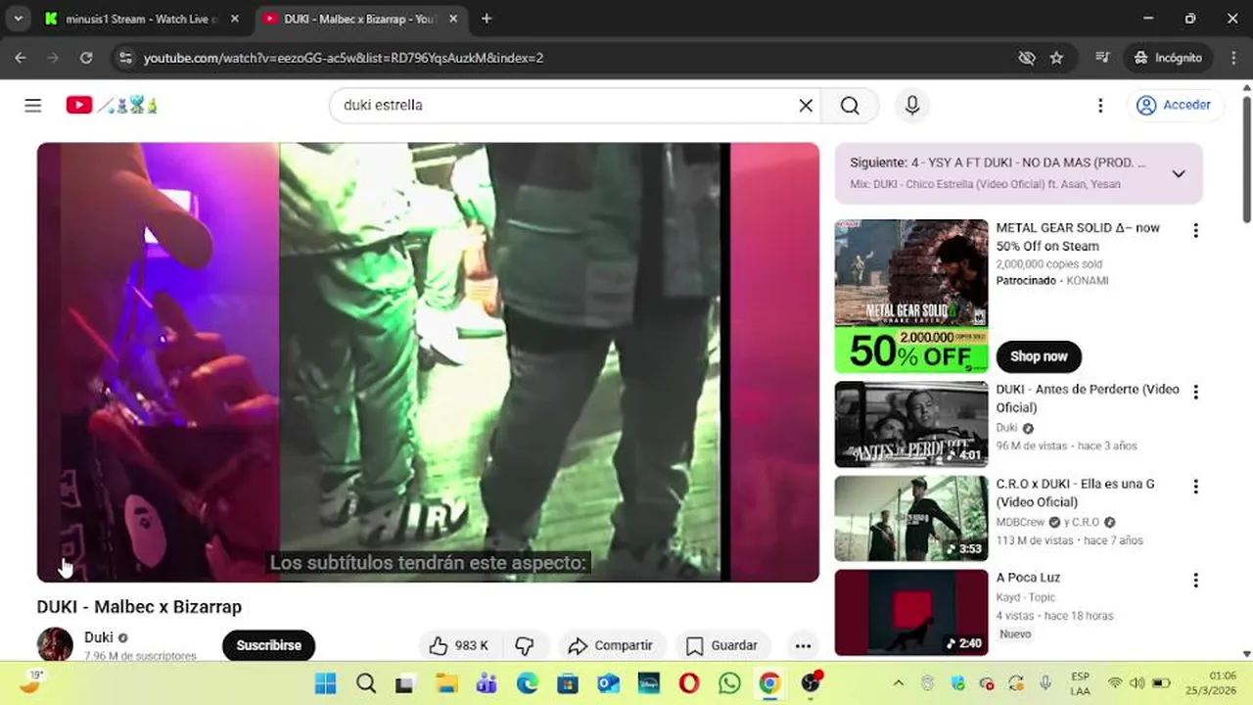Open OBS Studio from the taskbar
The image size is (1253, 705).
click(811, 682)
